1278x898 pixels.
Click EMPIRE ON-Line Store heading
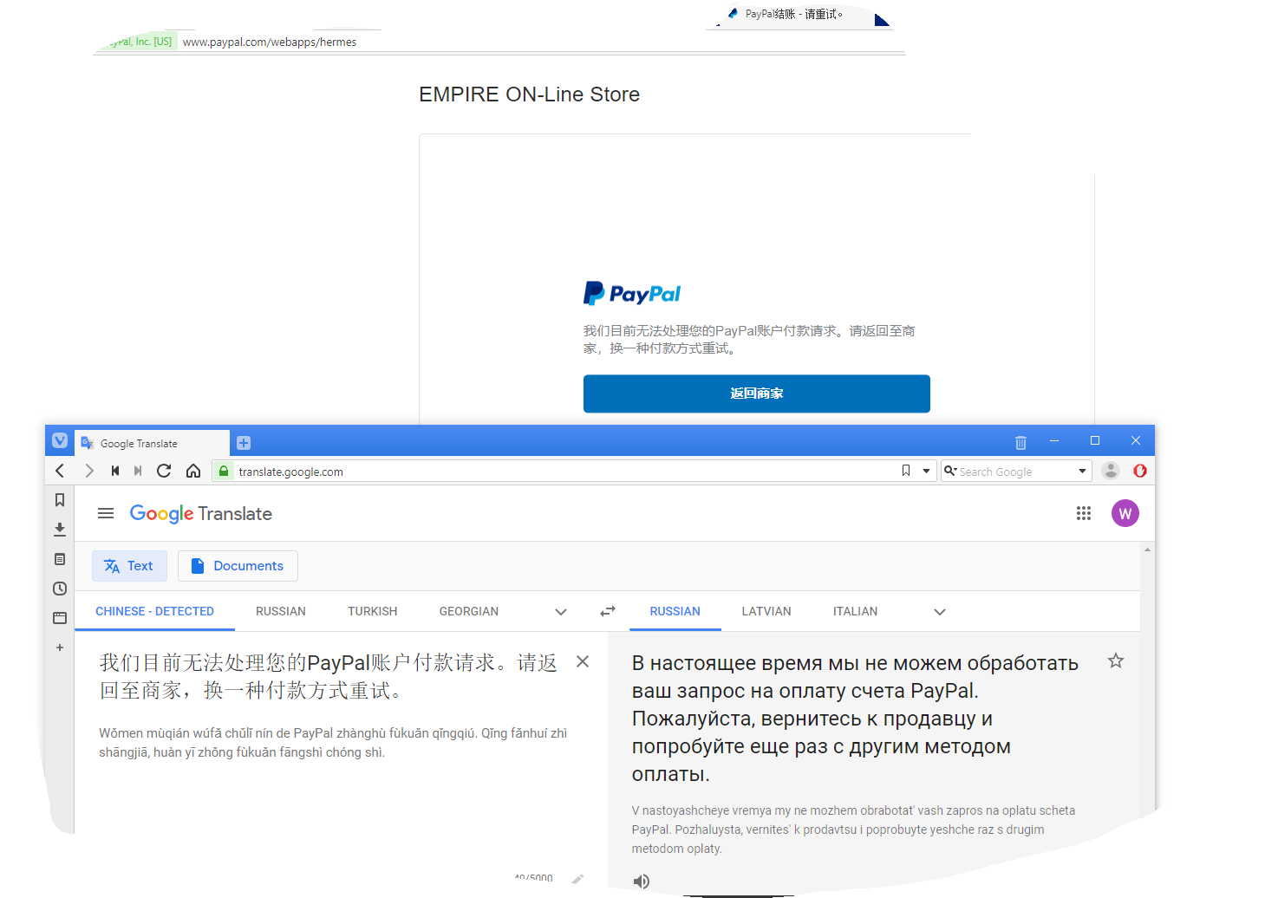[x=530, y=94]
